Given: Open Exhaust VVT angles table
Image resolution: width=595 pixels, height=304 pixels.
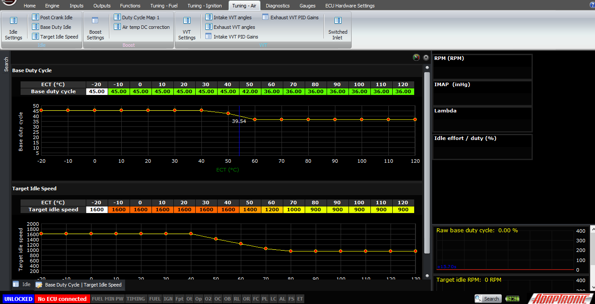Looking at the screenshot, I should 230,27.
